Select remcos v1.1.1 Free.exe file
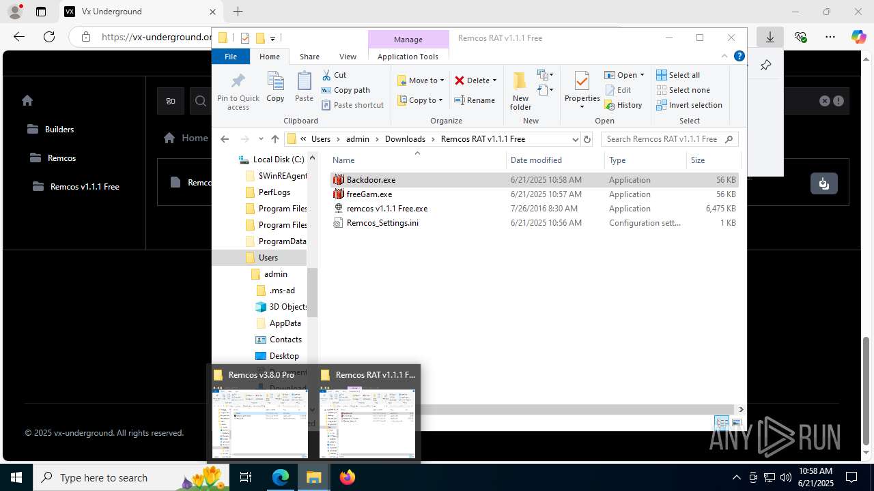 [x=534, y=209]
